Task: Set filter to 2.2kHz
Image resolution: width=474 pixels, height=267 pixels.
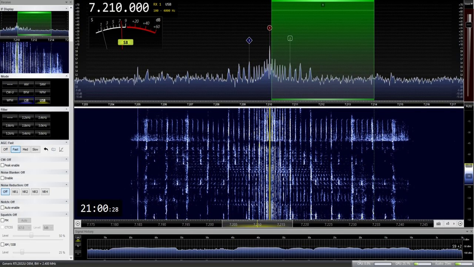Action: pyautogui.click(x=26, y=118)
